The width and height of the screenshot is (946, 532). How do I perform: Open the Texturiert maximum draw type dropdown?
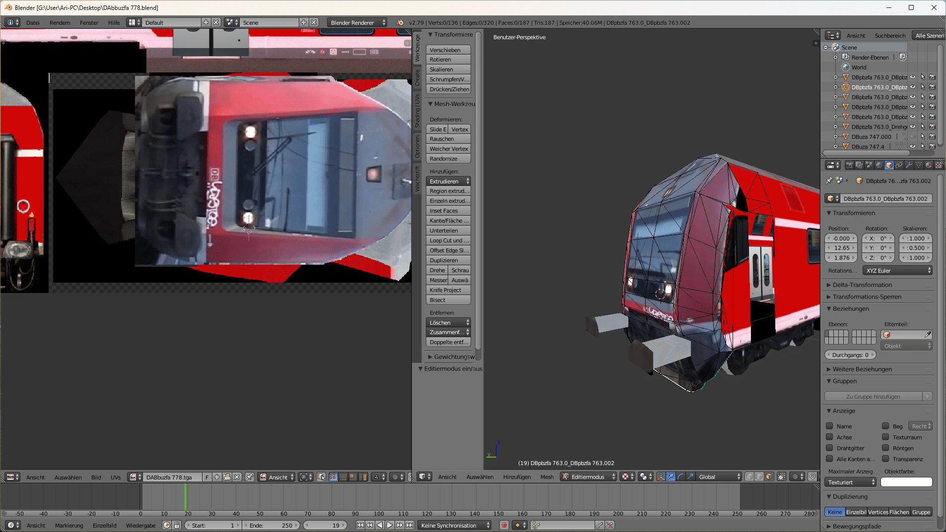[x=851, y=482]
